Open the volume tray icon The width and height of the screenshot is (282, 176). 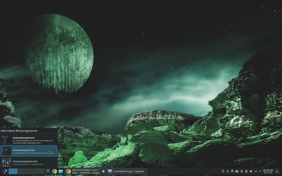pos(251,171)
